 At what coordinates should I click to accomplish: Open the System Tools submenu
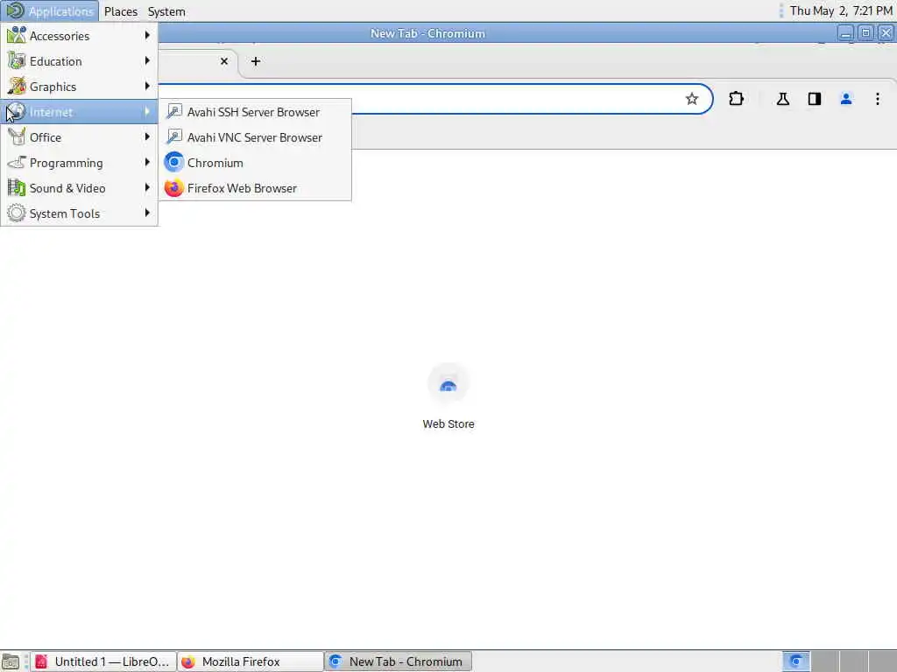tap(79, 213)
